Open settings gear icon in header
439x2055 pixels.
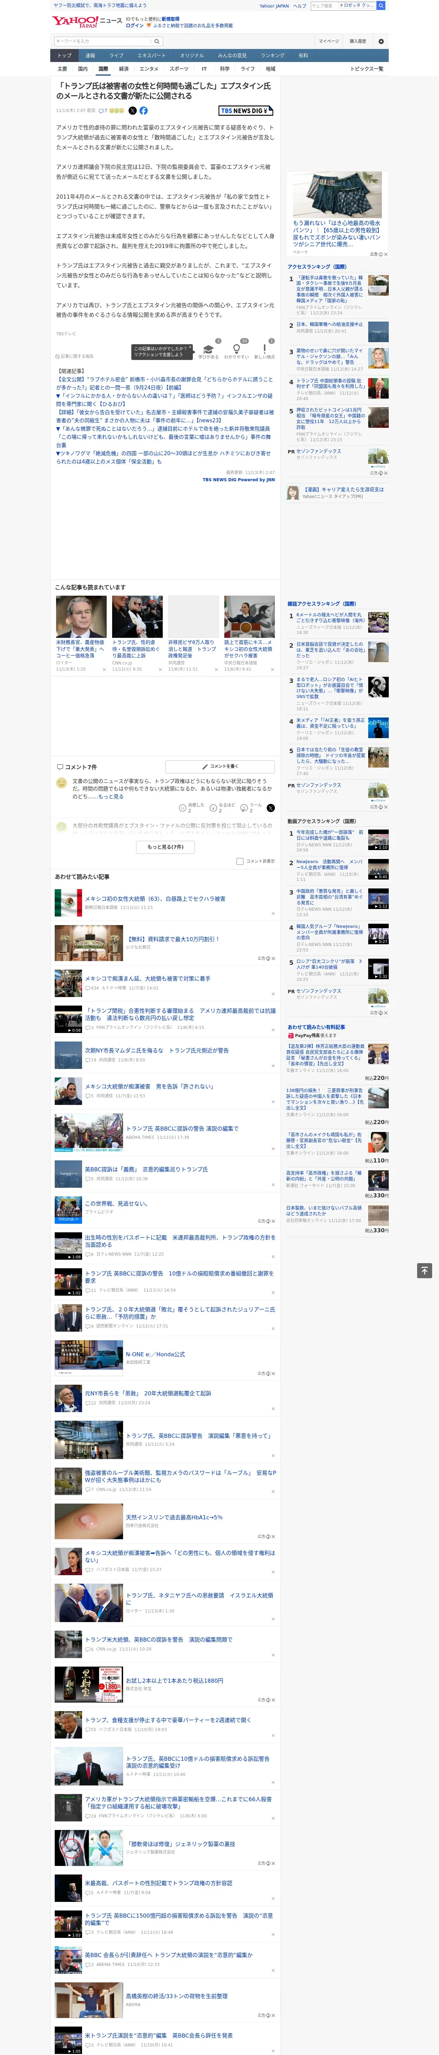tap(381, 41)
